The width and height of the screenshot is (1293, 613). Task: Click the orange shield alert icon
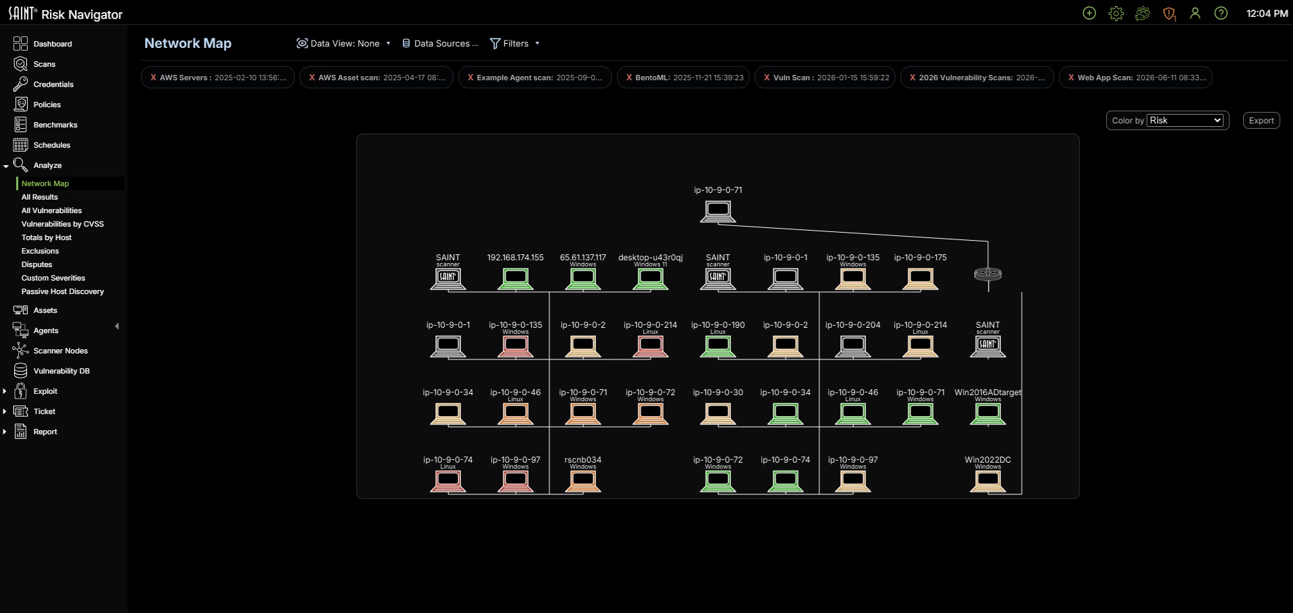(1170, 13)
